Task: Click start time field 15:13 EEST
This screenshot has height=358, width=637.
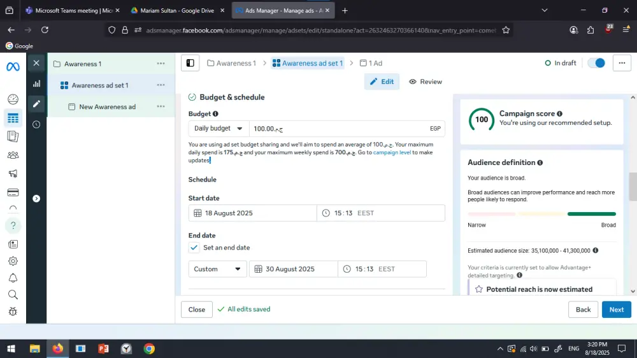Action: [x=381, y=213]
